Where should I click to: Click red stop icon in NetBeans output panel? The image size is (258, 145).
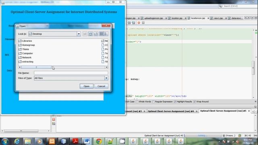point(54,119)
